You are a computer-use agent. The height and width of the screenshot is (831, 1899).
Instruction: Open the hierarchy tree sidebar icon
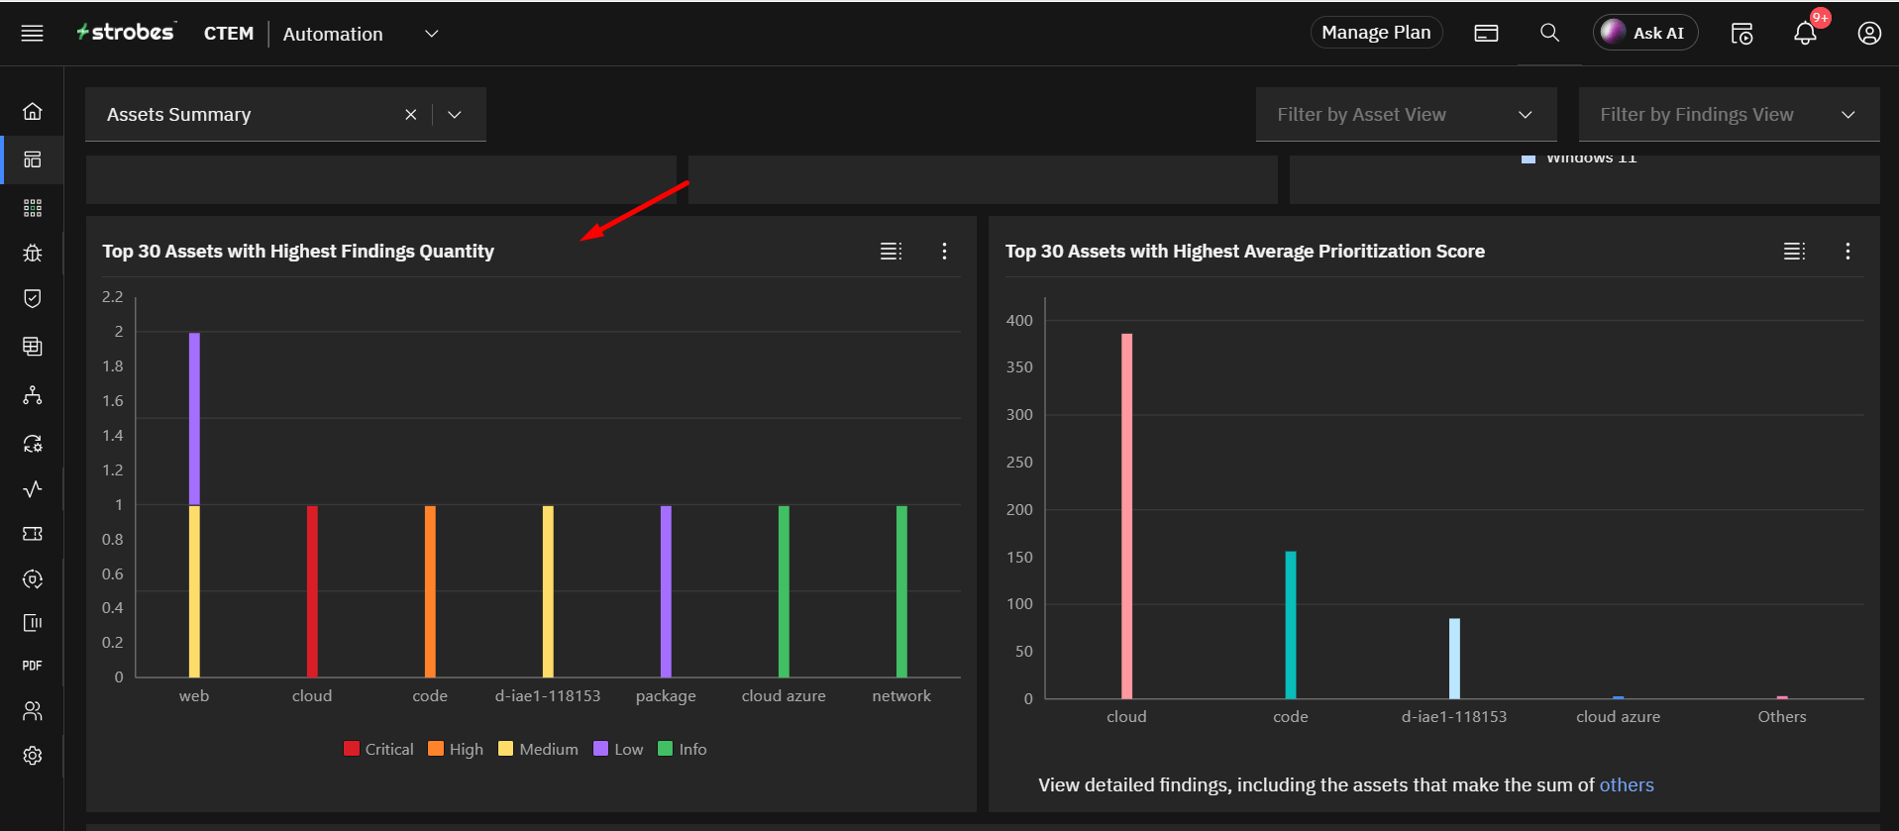(x=33, y=395)
